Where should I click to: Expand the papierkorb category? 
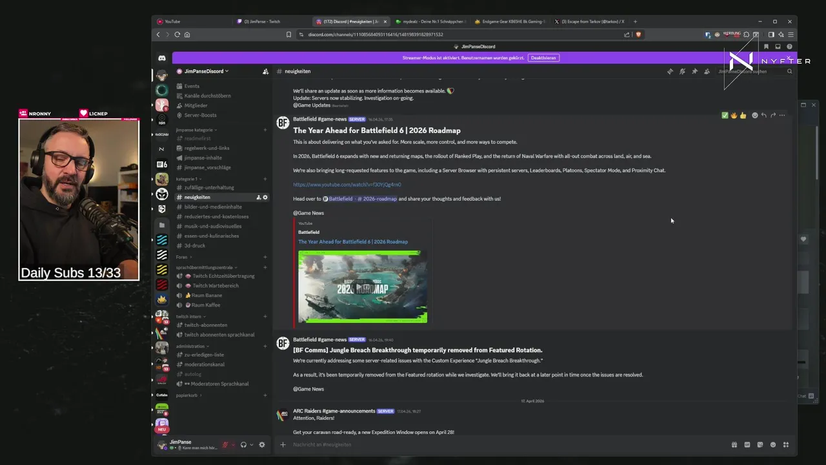pos(188,395)
